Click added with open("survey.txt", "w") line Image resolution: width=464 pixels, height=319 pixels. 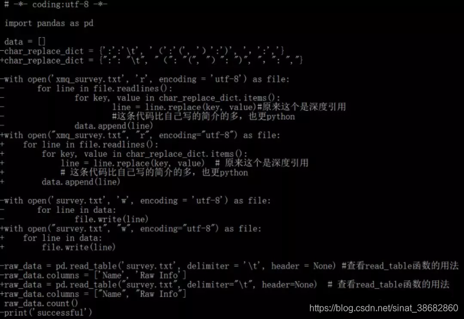click(131, 229)
